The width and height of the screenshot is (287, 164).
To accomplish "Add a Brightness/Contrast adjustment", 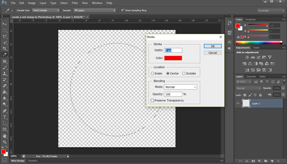I will pos(247,57).
